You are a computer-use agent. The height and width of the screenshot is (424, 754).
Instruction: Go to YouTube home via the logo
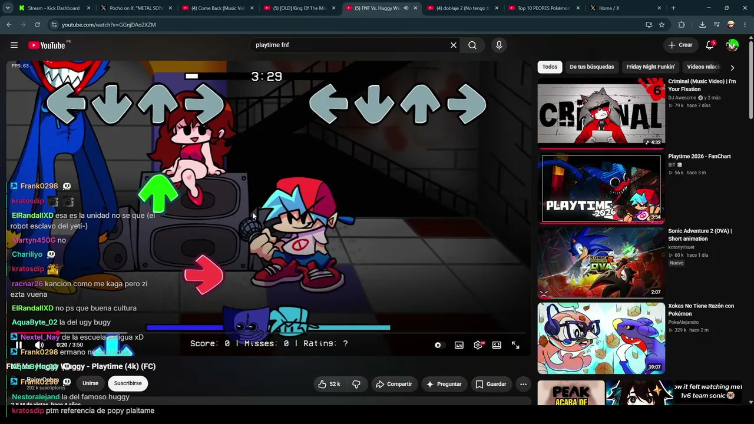click(47, 45)
